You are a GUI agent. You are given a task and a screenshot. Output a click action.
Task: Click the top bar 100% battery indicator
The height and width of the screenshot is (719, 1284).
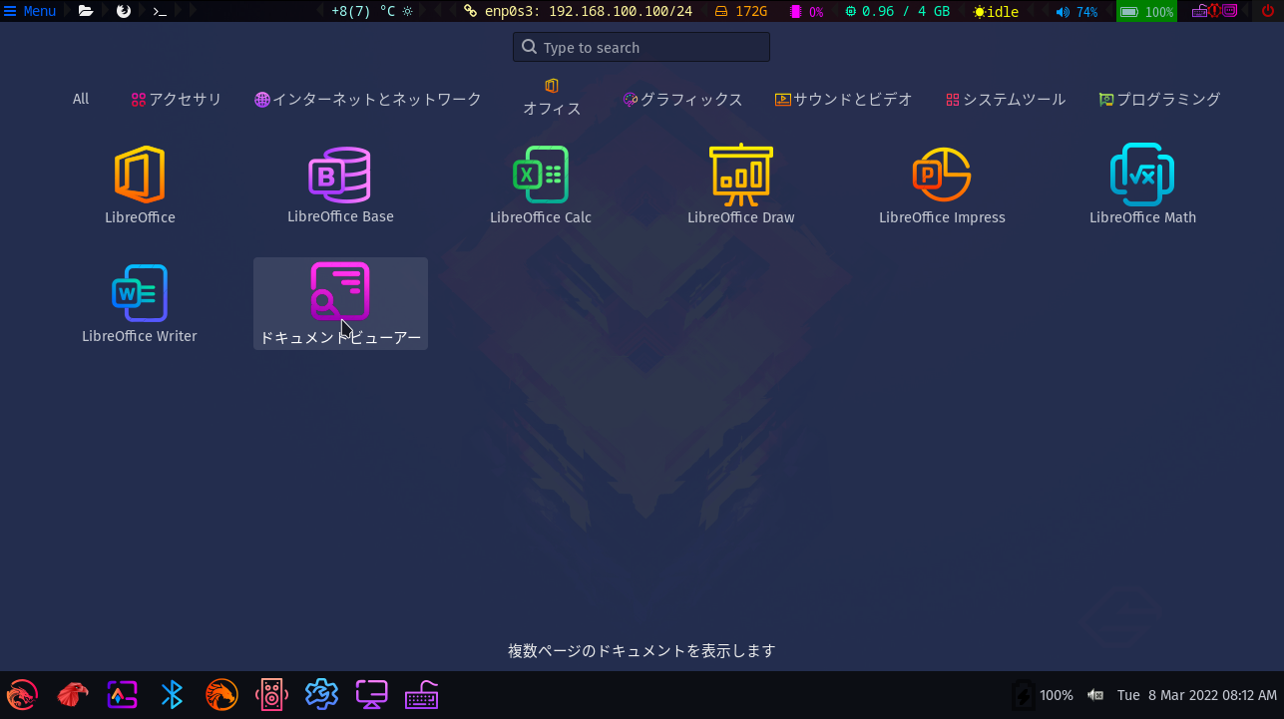[x=1146, y=11]
